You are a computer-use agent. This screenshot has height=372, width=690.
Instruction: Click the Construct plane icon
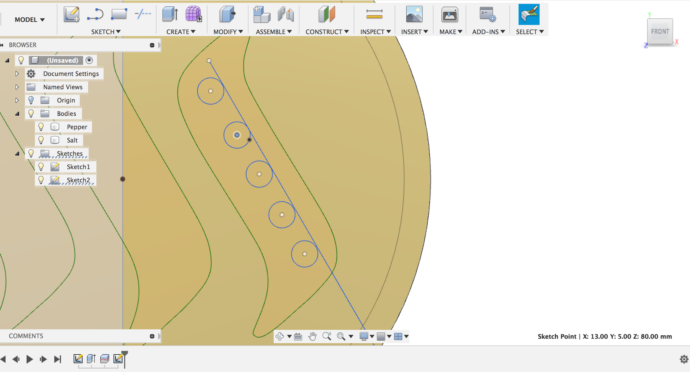(327, 14)
